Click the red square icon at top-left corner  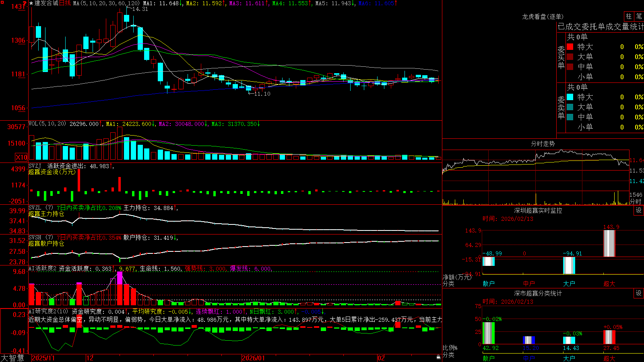(2, 2)
